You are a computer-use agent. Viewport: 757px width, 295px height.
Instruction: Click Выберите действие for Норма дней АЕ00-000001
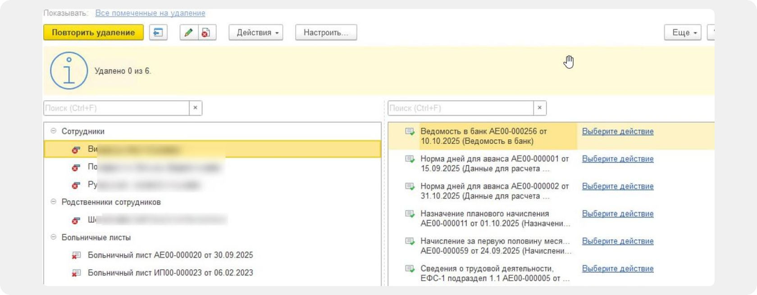coord(618,159)
